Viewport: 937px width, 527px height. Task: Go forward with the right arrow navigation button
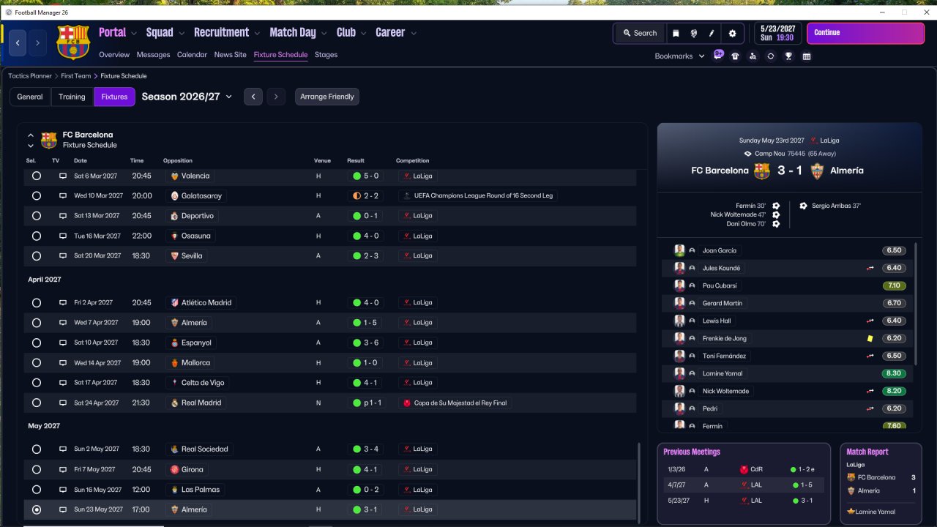(x=37, y=43)
